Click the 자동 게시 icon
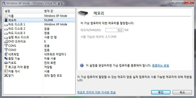This screenshot has width=196, height=98. pos(6,71)
